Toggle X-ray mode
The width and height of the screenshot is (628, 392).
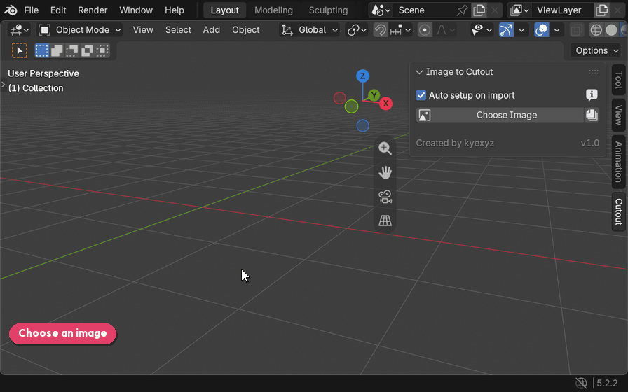coord(577,30)
